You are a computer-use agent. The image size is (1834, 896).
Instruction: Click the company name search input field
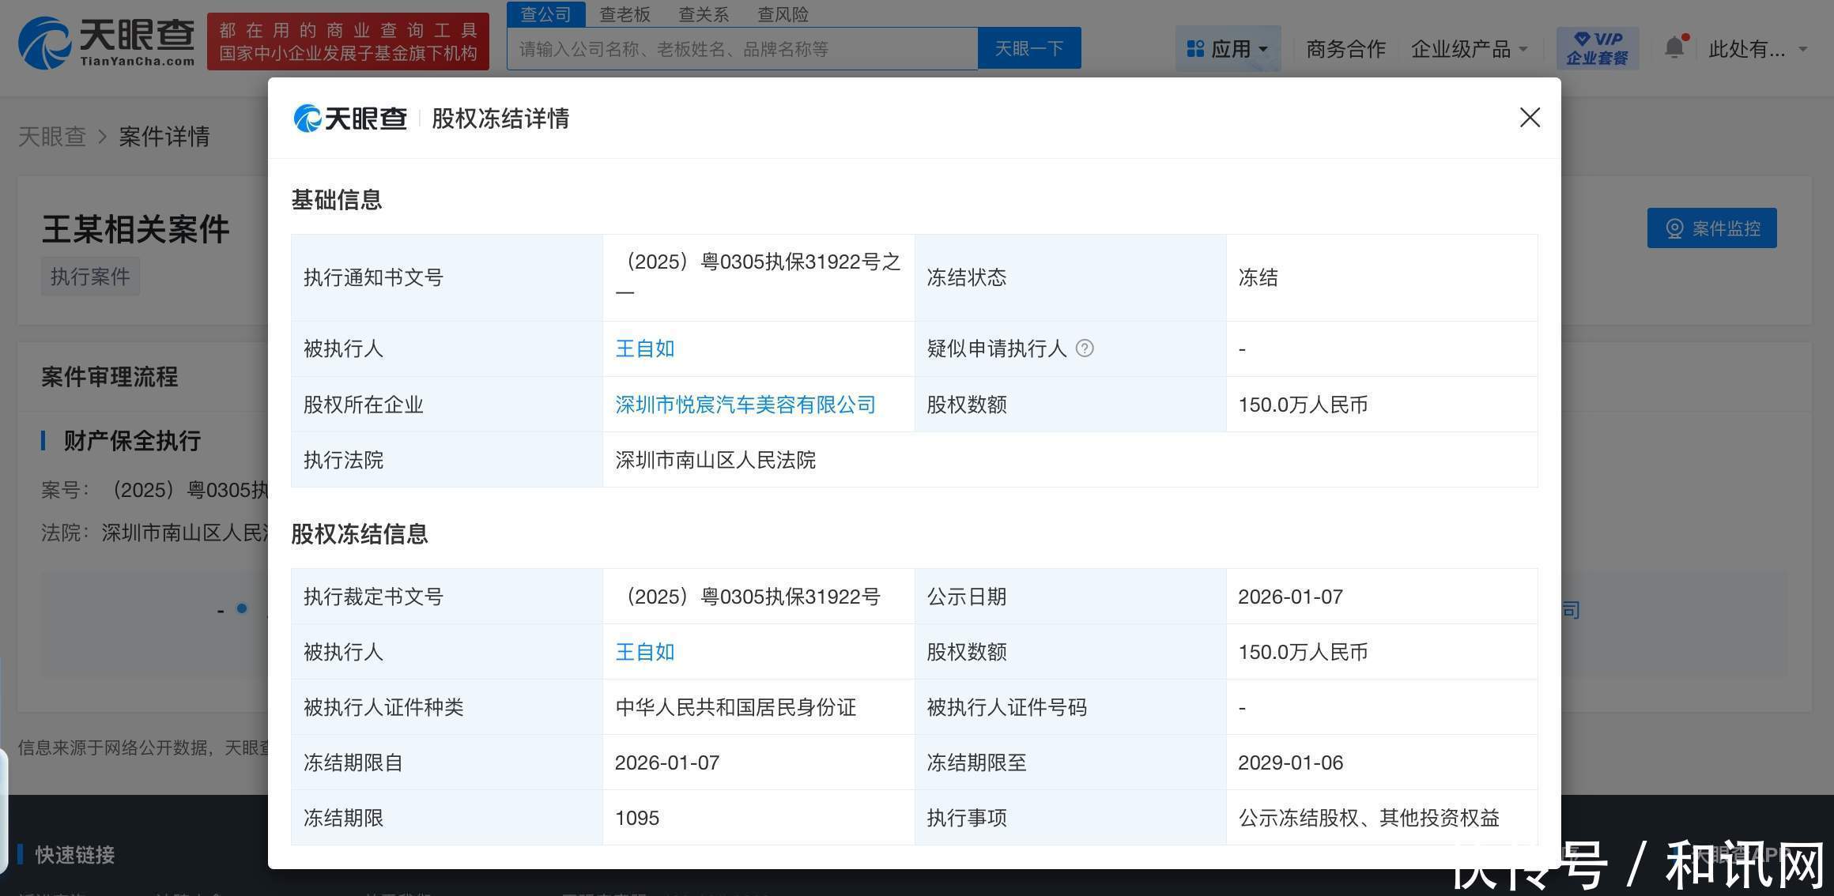(x=742, y=49)
